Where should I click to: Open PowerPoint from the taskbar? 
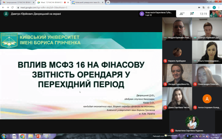point(39,136)
